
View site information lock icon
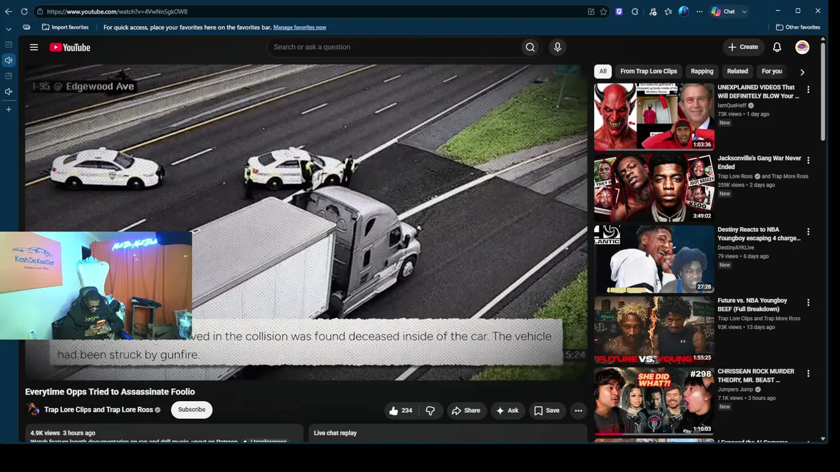pyautogui.click(x=40, y=11)
